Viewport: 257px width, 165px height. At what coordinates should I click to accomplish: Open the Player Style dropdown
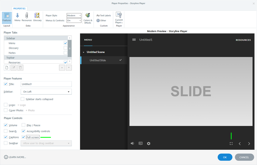click(74, 15)
